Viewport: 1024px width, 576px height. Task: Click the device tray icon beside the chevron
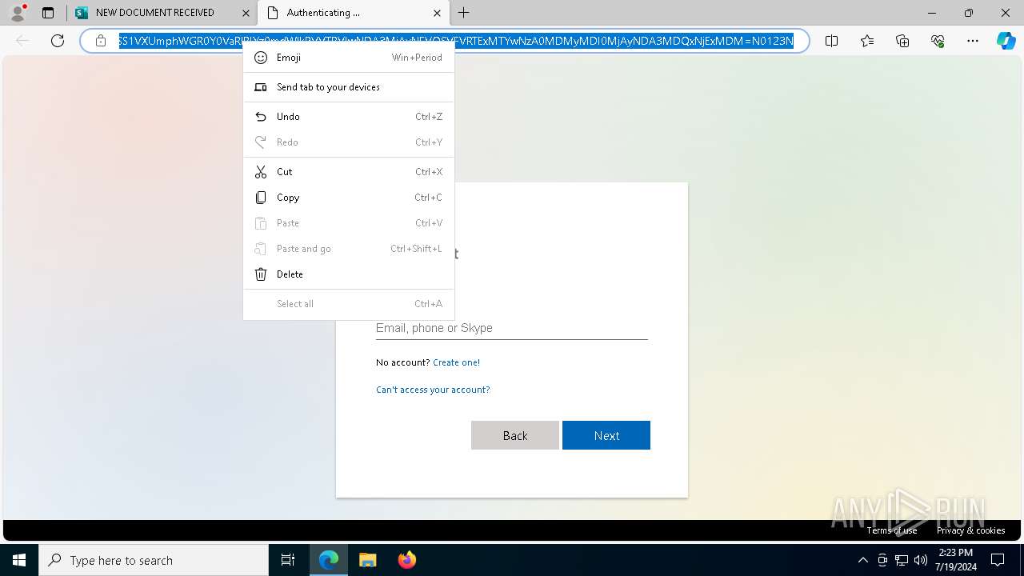coord(882,560)
